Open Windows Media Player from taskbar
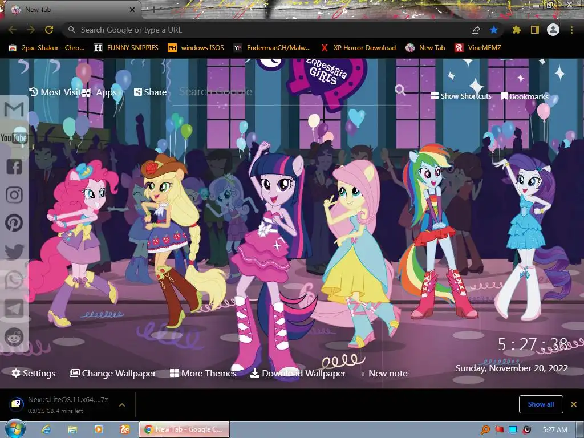 [x=99, y=429]
